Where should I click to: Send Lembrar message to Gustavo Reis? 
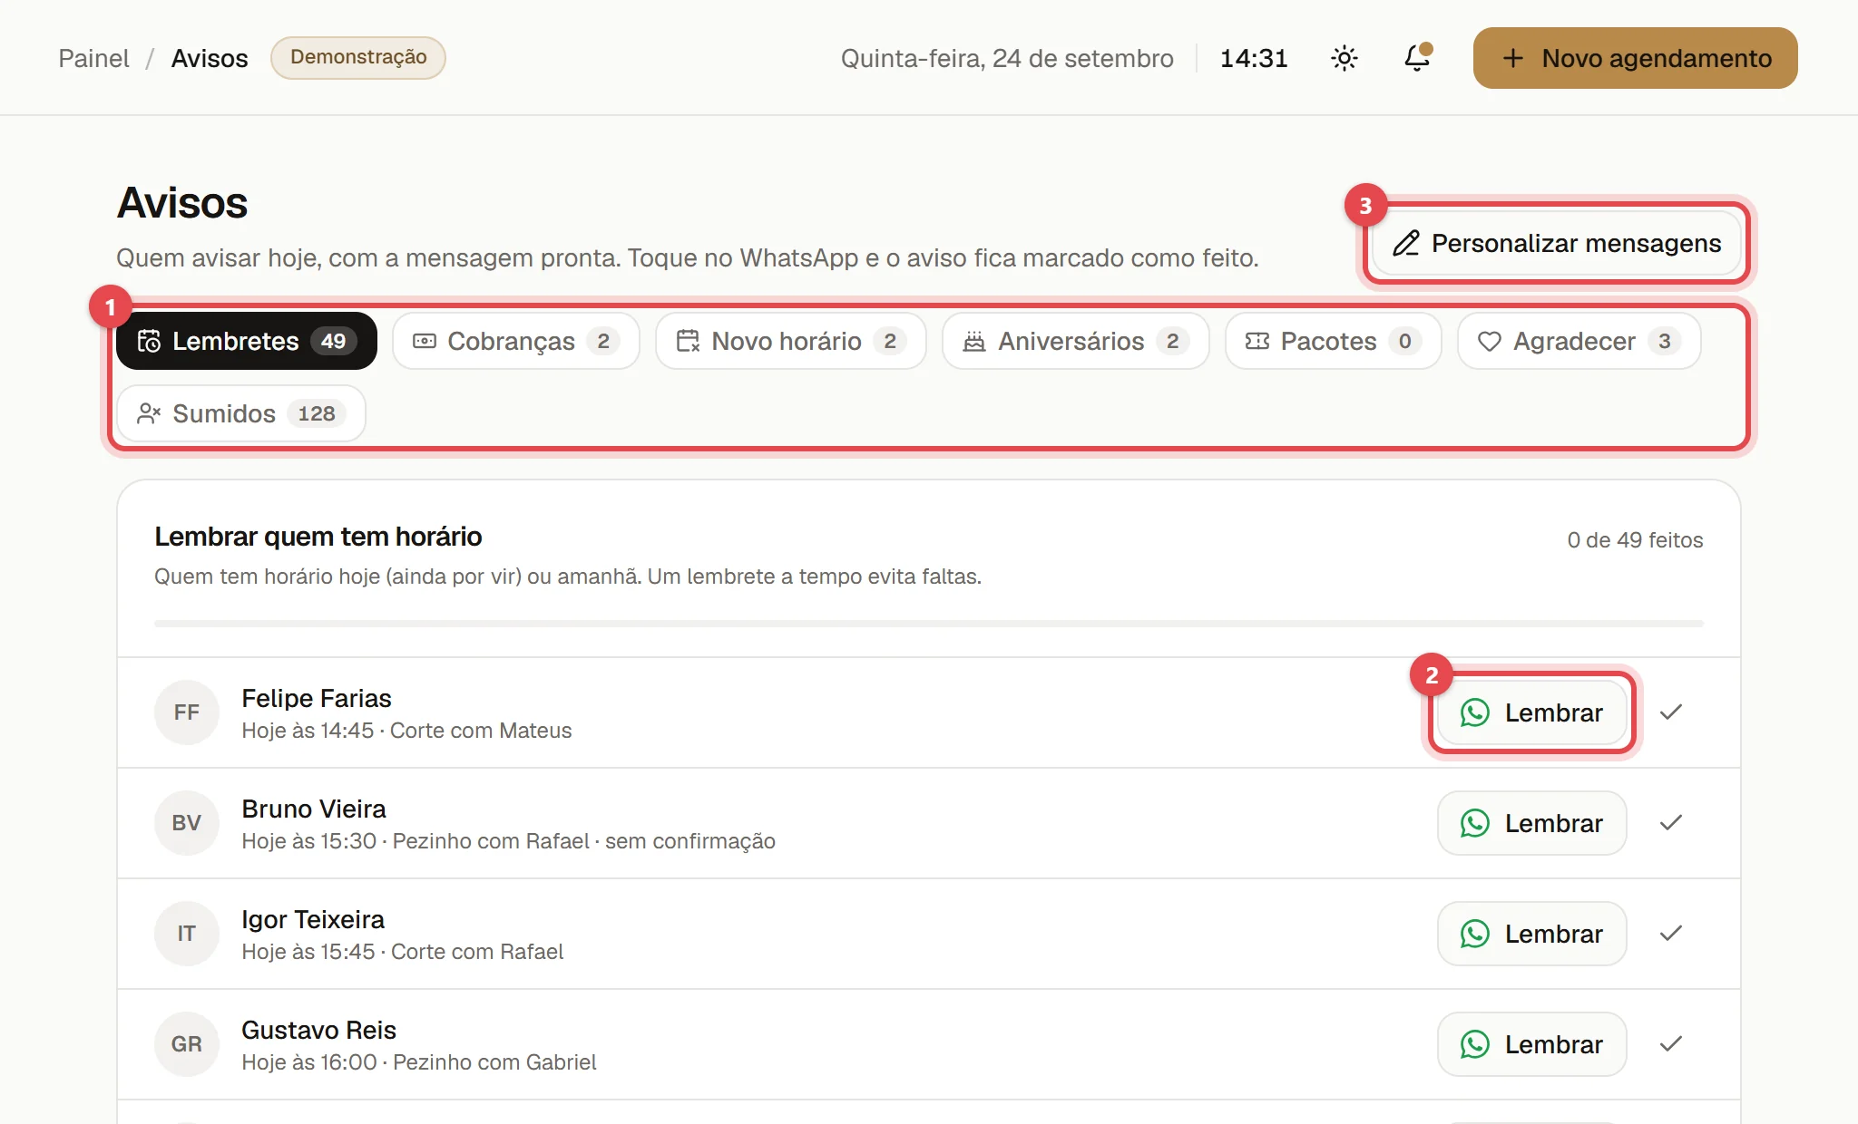point(1532,1044)
